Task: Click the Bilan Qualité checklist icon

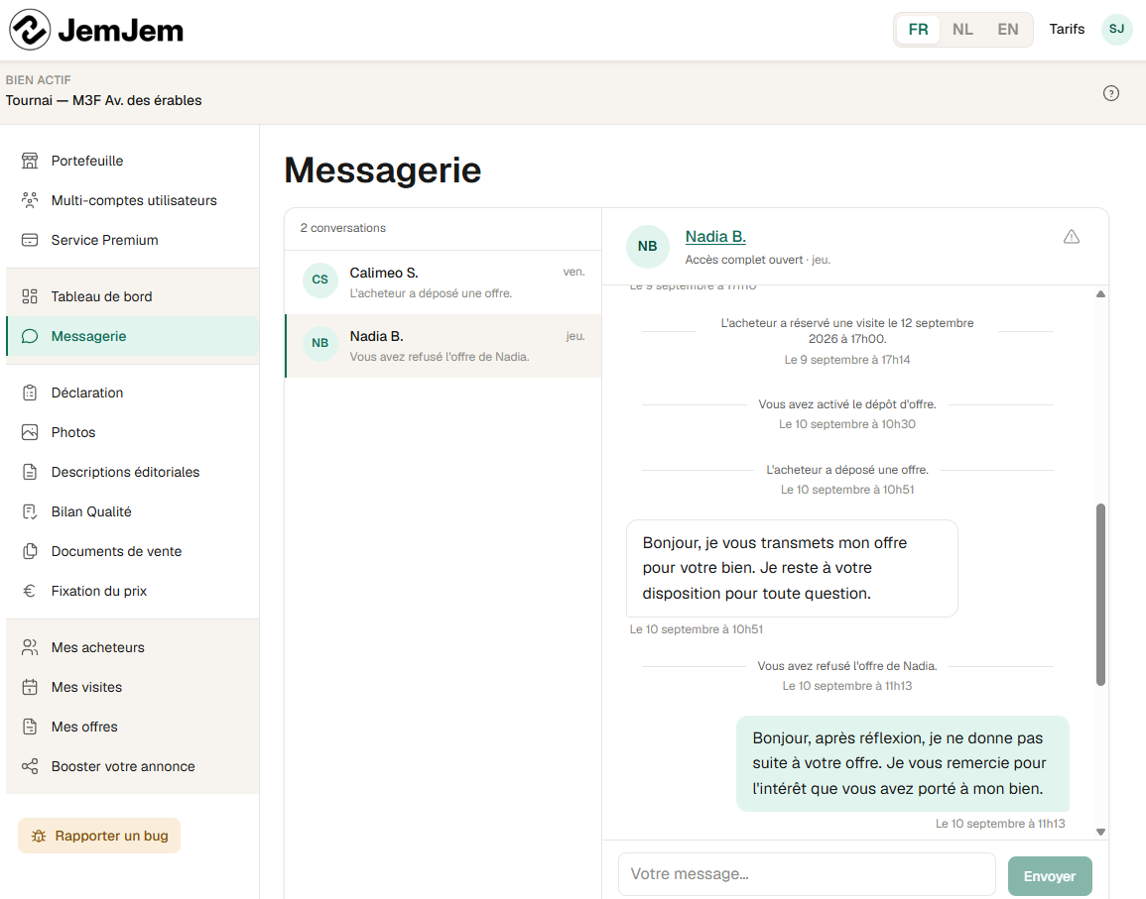Action: coord(29,511)
